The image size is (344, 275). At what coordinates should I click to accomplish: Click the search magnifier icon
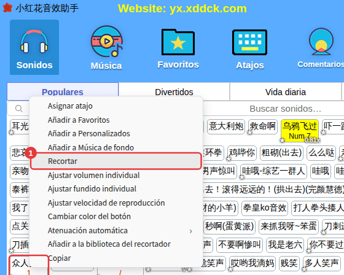(x=19, y=108)
